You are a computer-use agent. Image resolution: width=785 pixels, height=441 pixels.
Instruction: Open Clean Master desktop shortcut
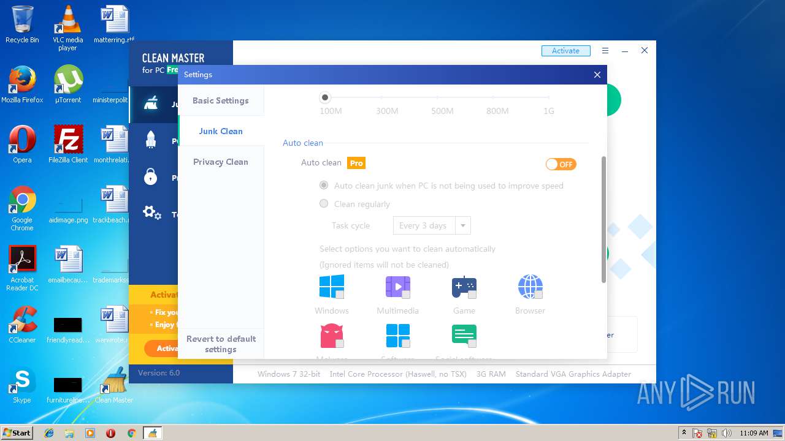pos(113,385)
